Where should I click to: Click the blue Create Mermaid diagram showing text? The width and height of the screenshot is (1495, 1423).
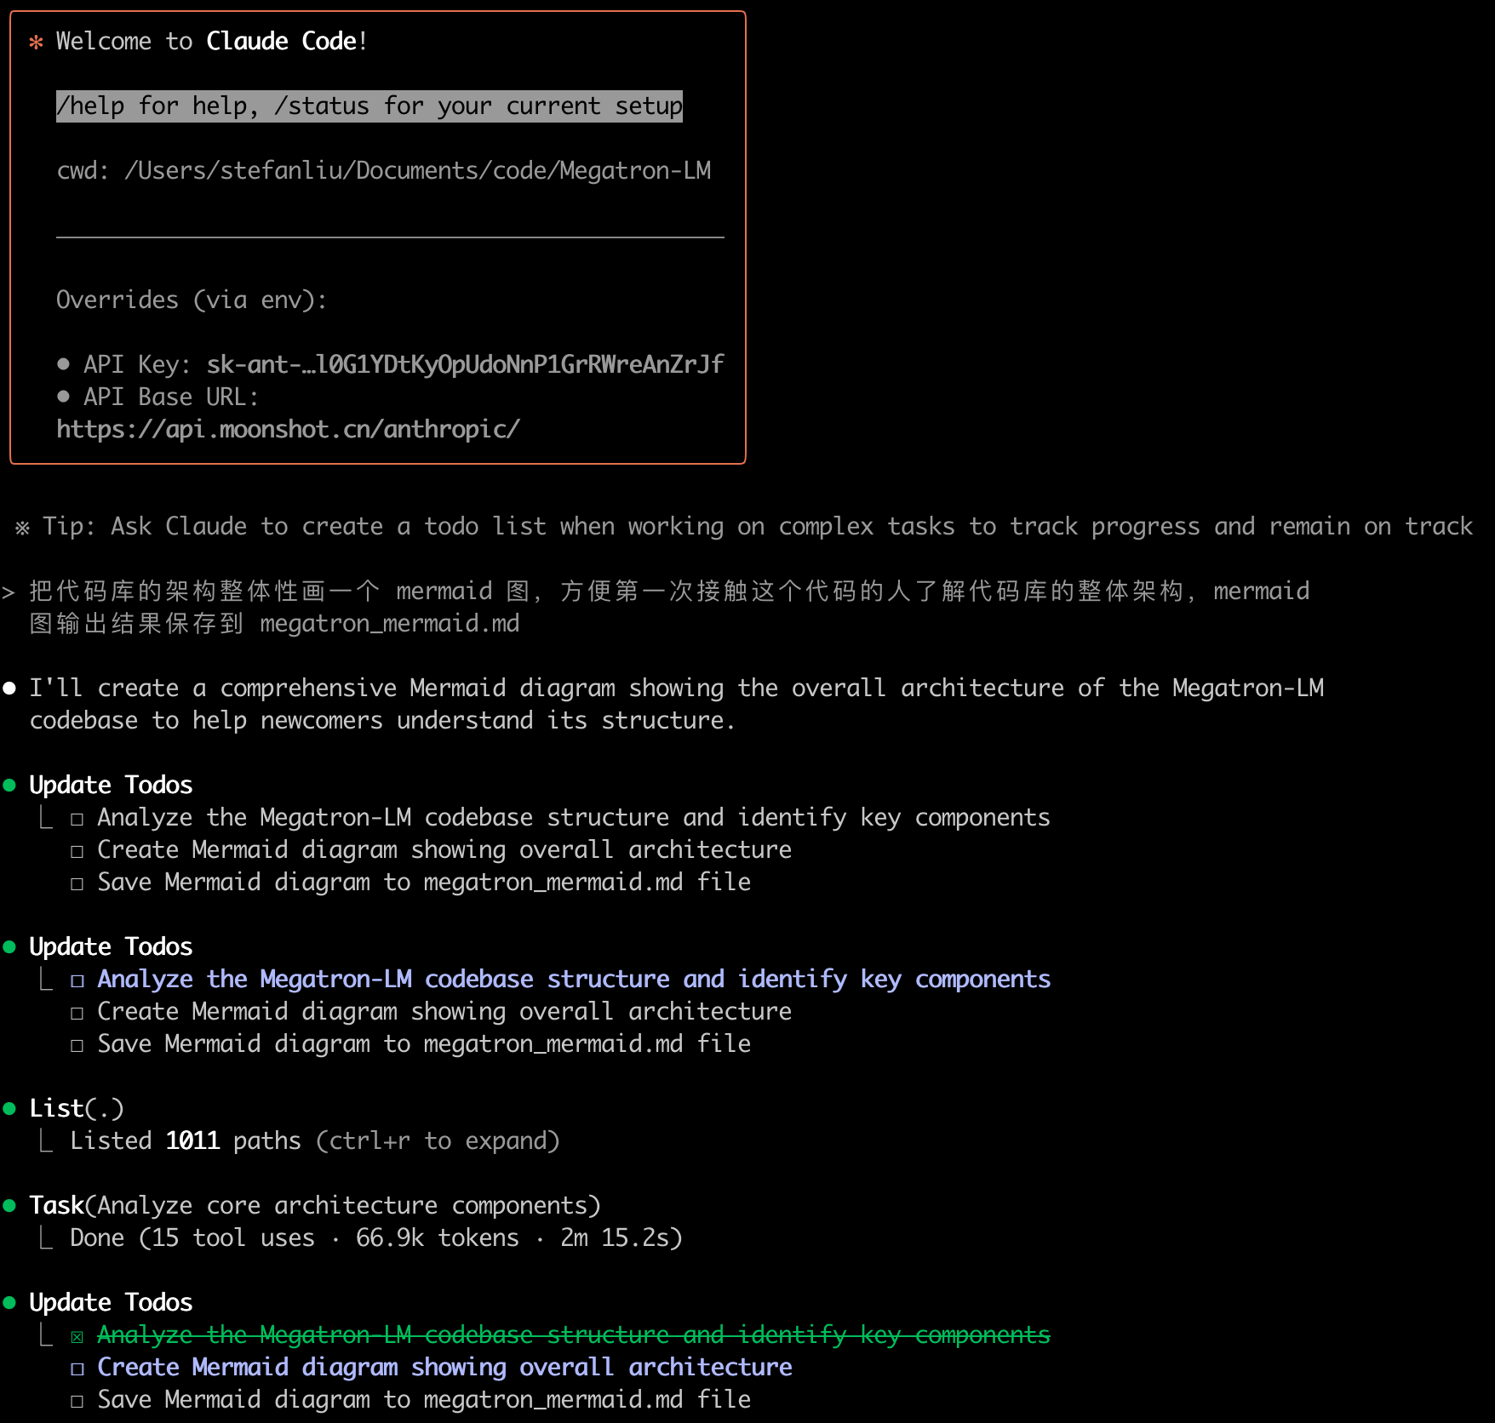tap(444, 1367)
